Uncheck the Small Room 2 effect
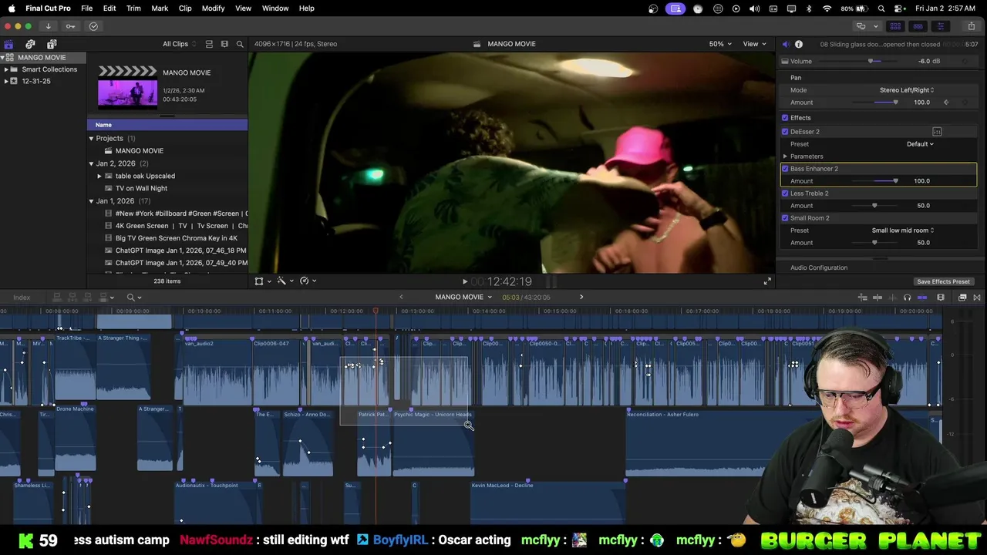Viewport: 987px width, 555px height. tap(785, 218)
